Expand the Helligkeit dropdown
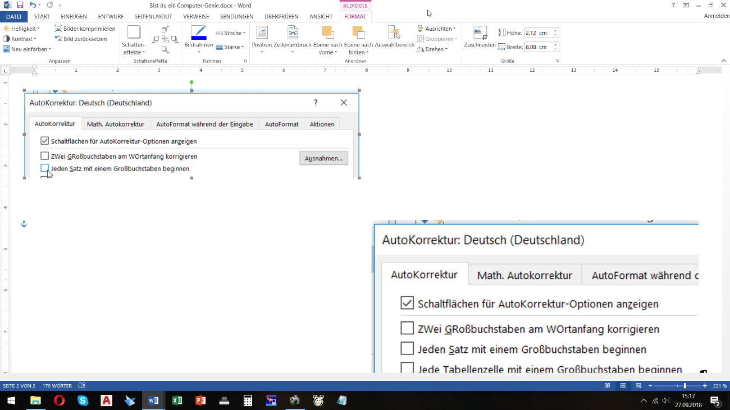This screenshot has height=410, width=730. (x=22, y=29)
